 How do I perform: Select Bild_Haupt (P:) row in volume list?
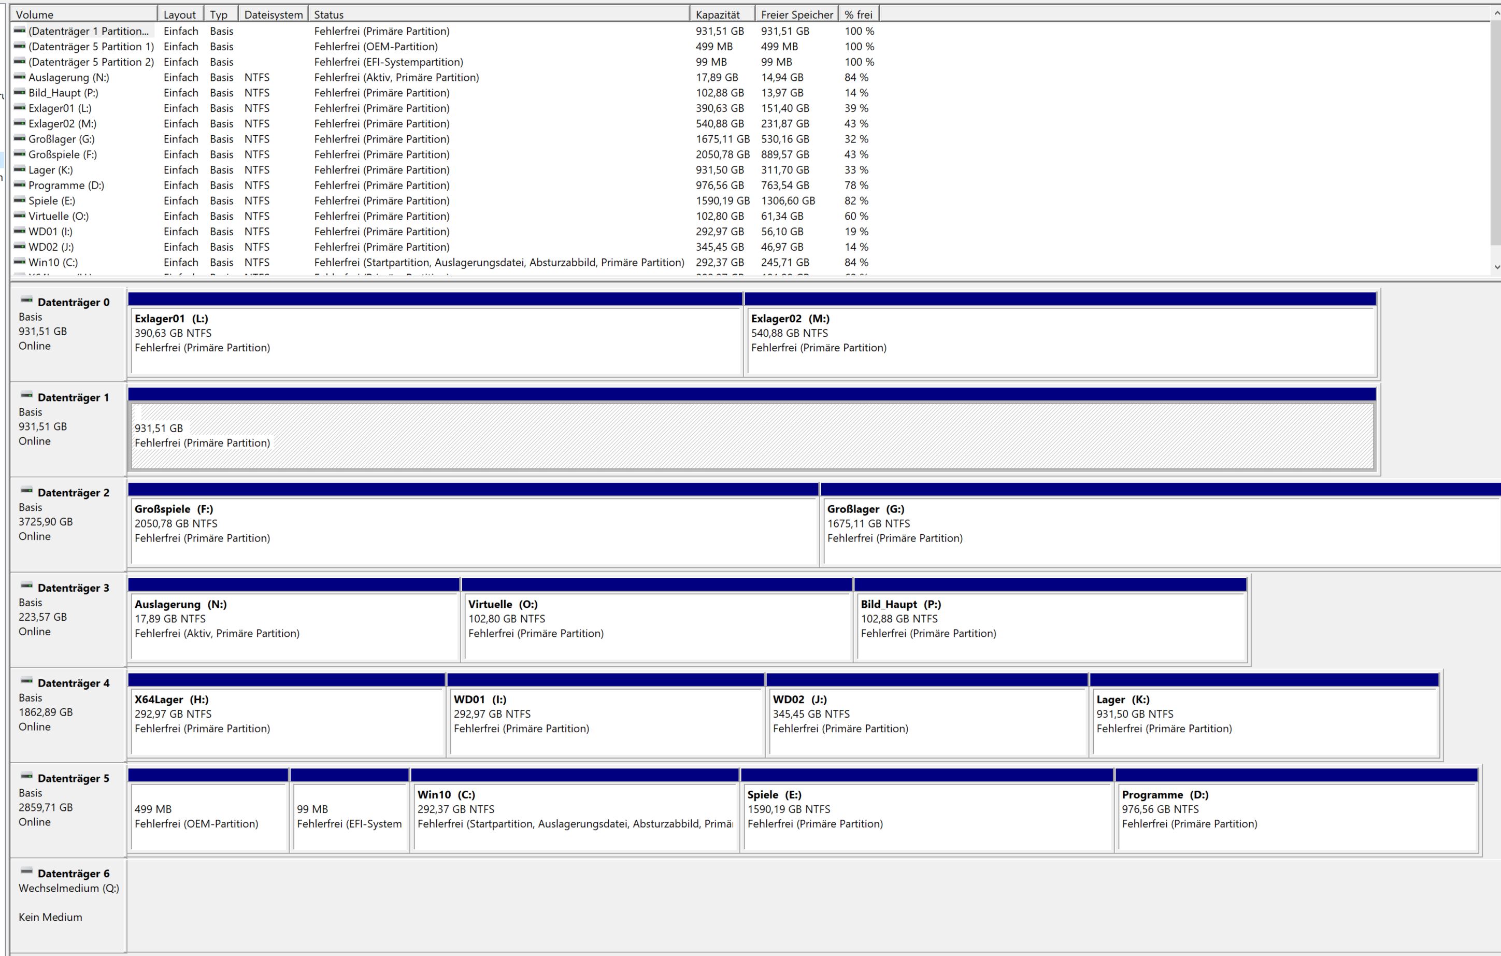pyautogui.click(x=63, y=93)
